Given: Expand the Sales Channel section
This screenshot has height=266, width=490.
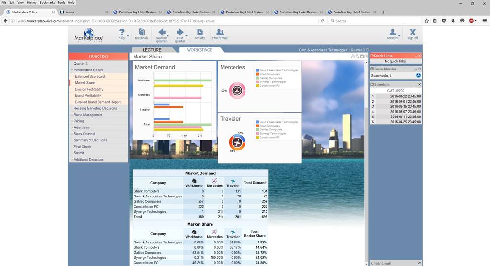Looking at the screenshot, I should click(72, 134).
